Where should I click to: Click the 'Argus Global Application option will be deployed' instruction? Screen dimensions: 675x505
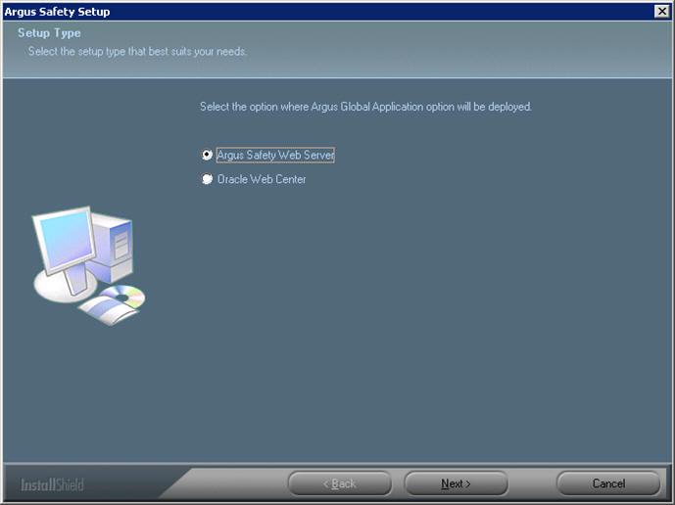(365, 107)
